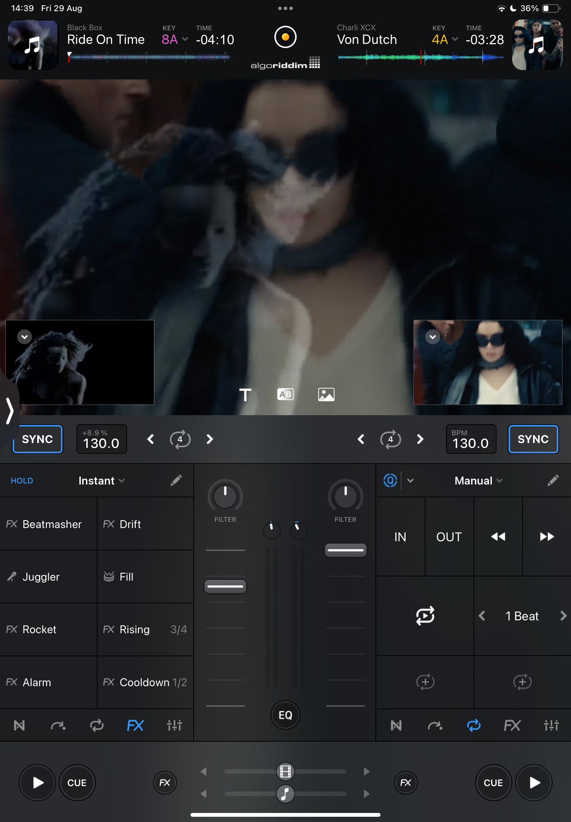Double the right deck loop length

tap(420, 439)
